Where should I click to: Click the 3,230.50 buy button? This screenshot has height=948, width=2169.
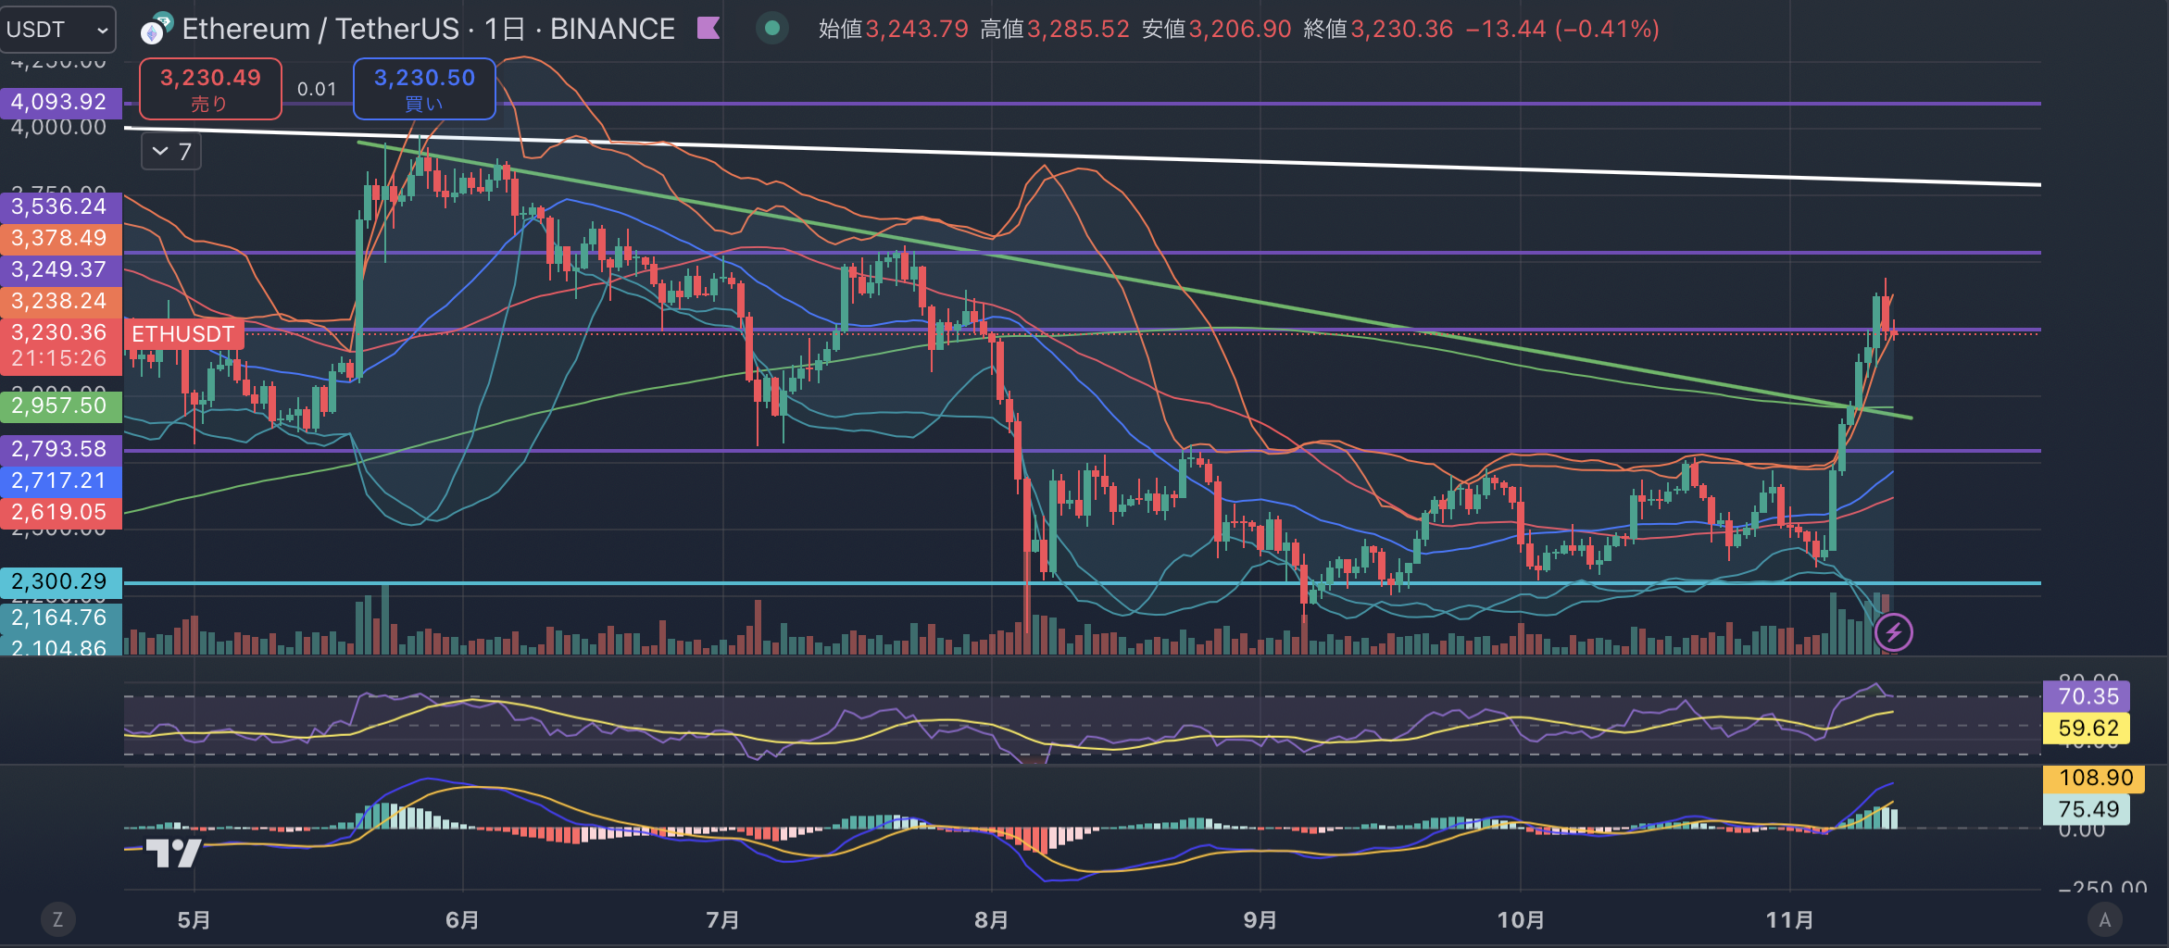click(x=424, y=89)
